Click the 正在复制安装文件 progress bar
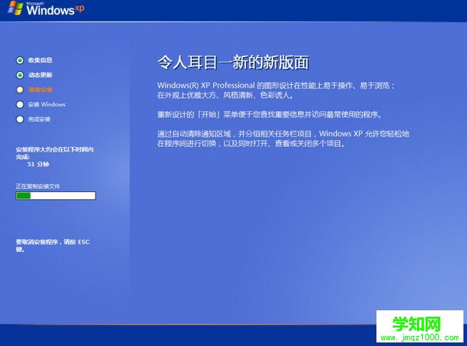467x346 pixels. click(x=56, y=195)
